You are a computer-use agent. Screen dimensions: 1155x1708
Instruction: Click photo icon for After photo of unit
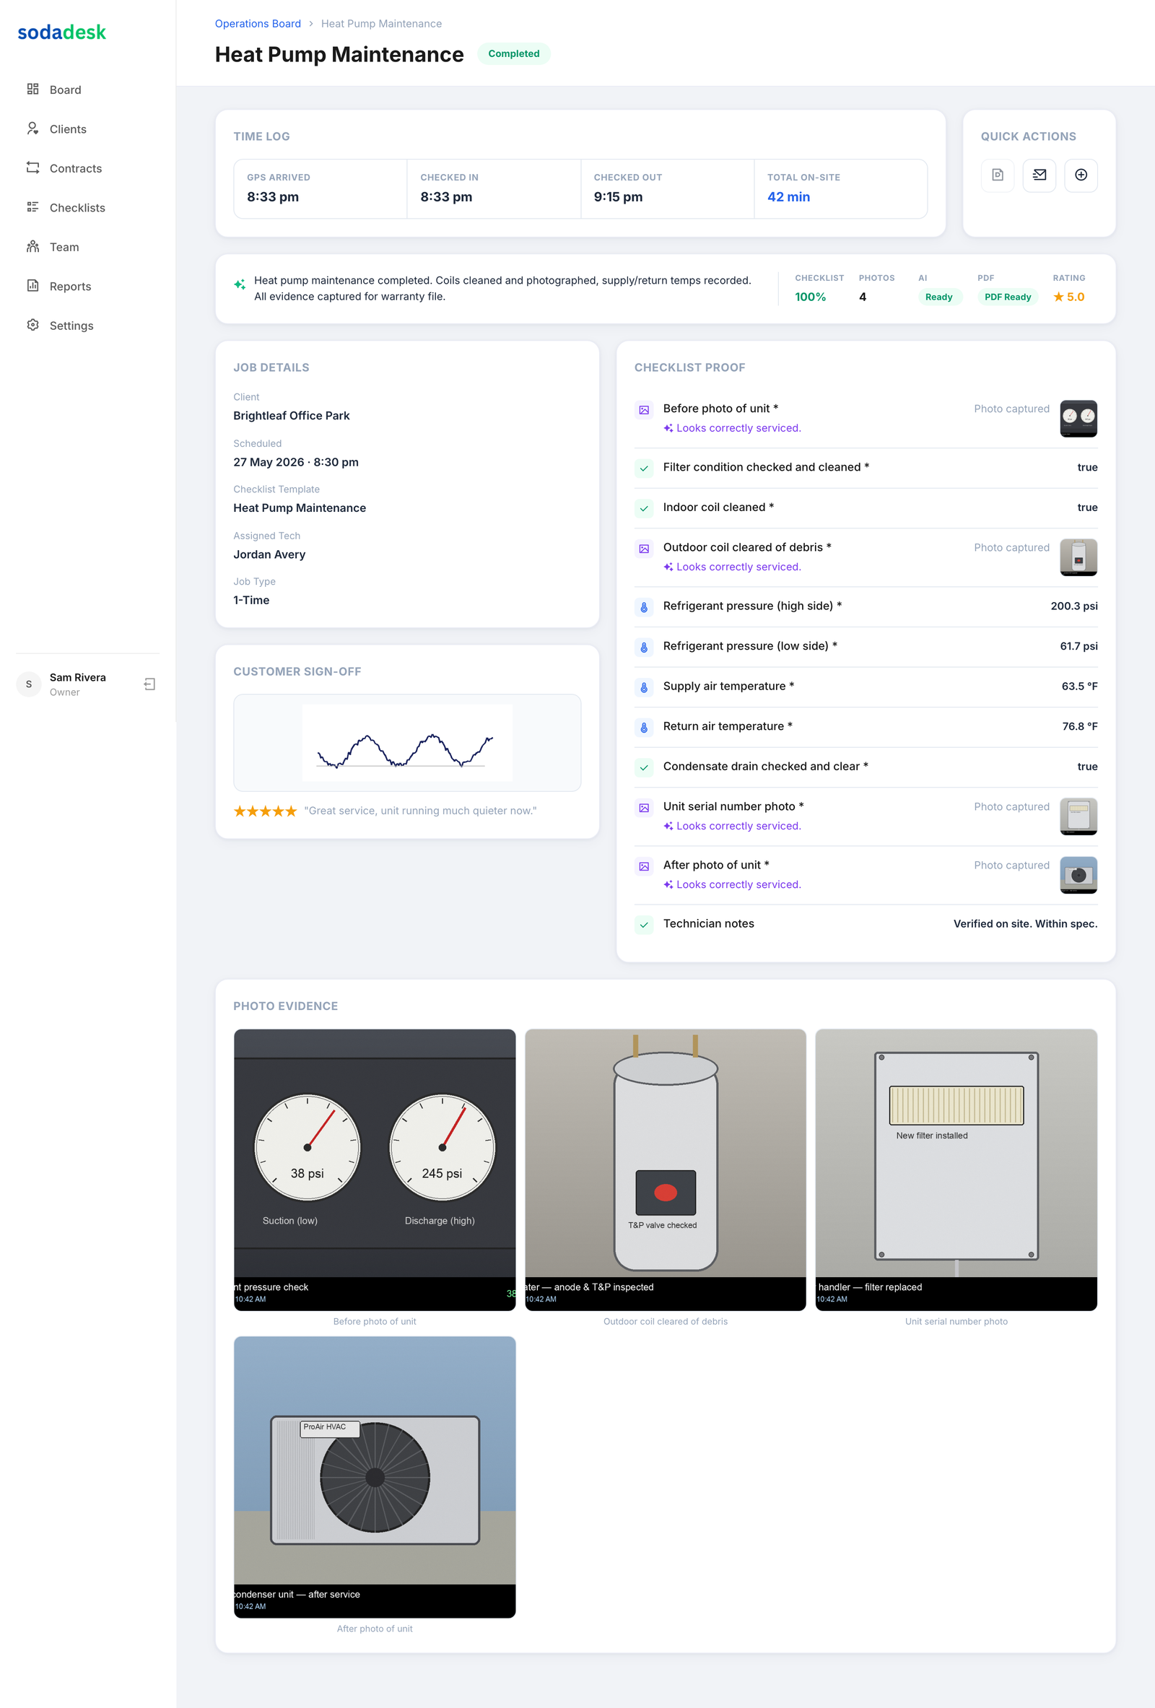click(644, 866)
